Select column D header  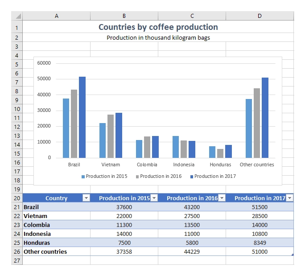[x=260, y=16]
